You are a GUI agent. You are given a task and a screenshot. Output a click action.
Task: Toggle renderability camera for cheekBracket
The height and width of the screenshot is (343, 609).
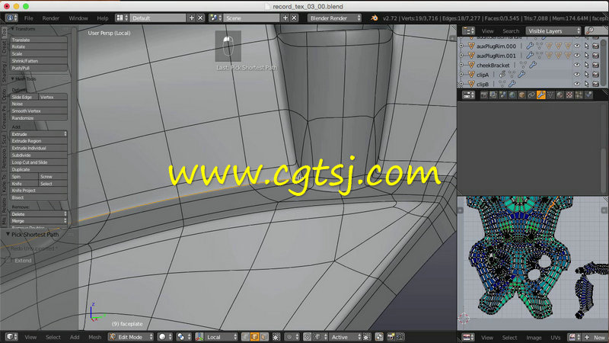[x=596, y=65]
